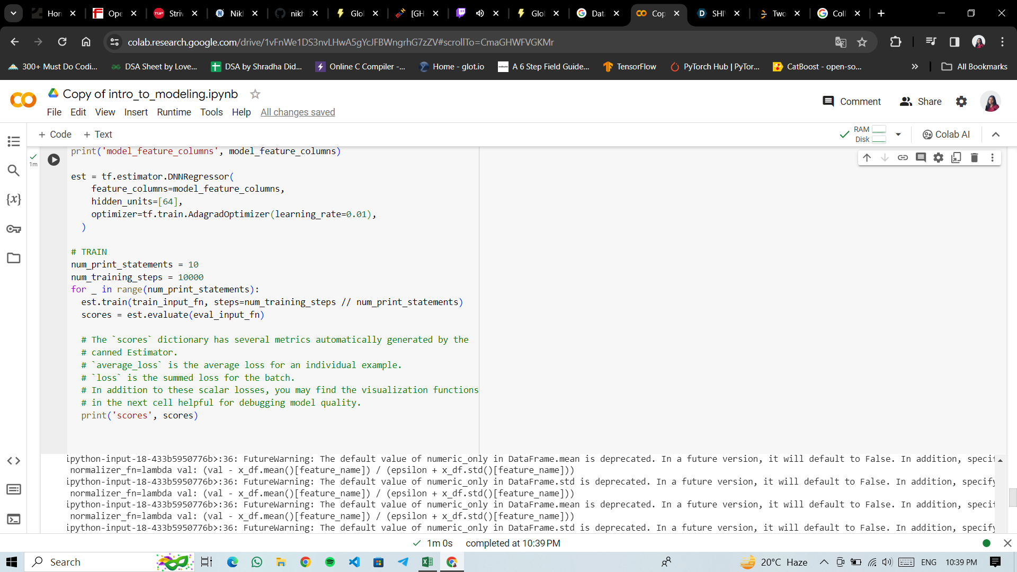The height and width of the screenshot is (572, 1017).
Task: Open the Tools menu
Action: [211, 112]
